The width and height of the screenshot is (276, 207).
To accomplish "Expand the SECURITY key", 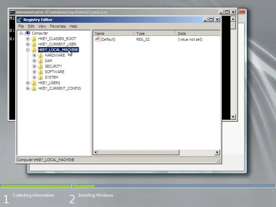I will (34, 66).
